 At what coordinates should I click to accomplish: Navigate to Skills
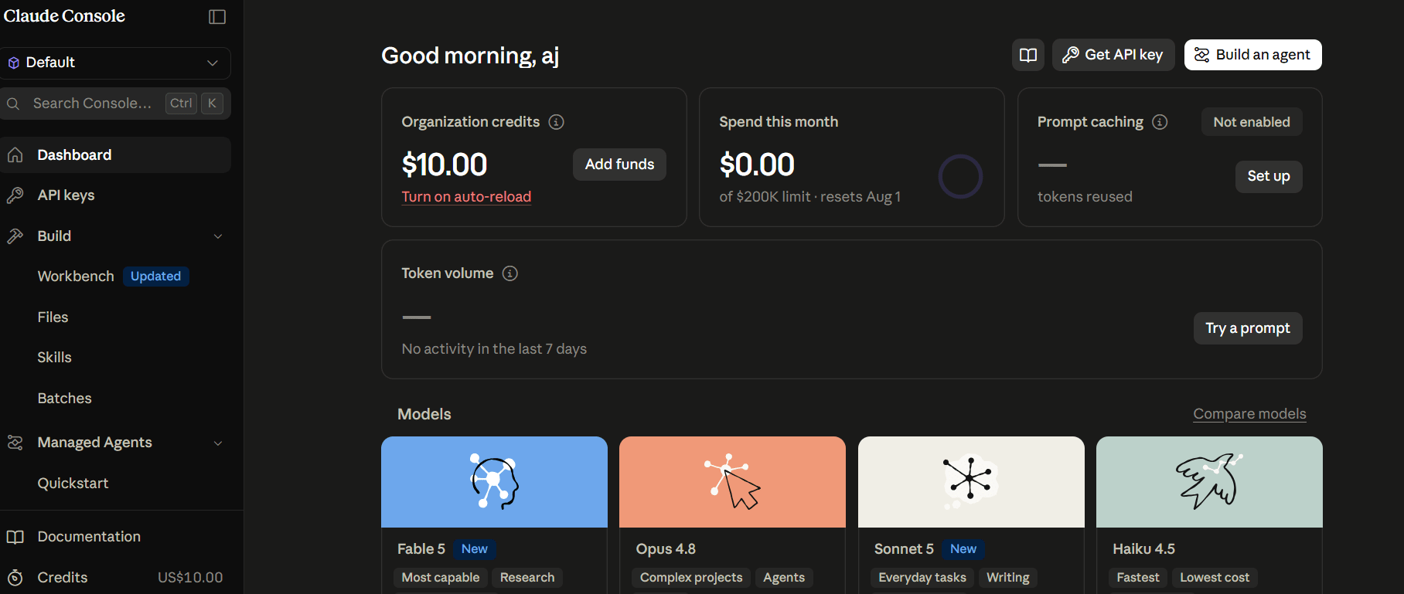54,358
